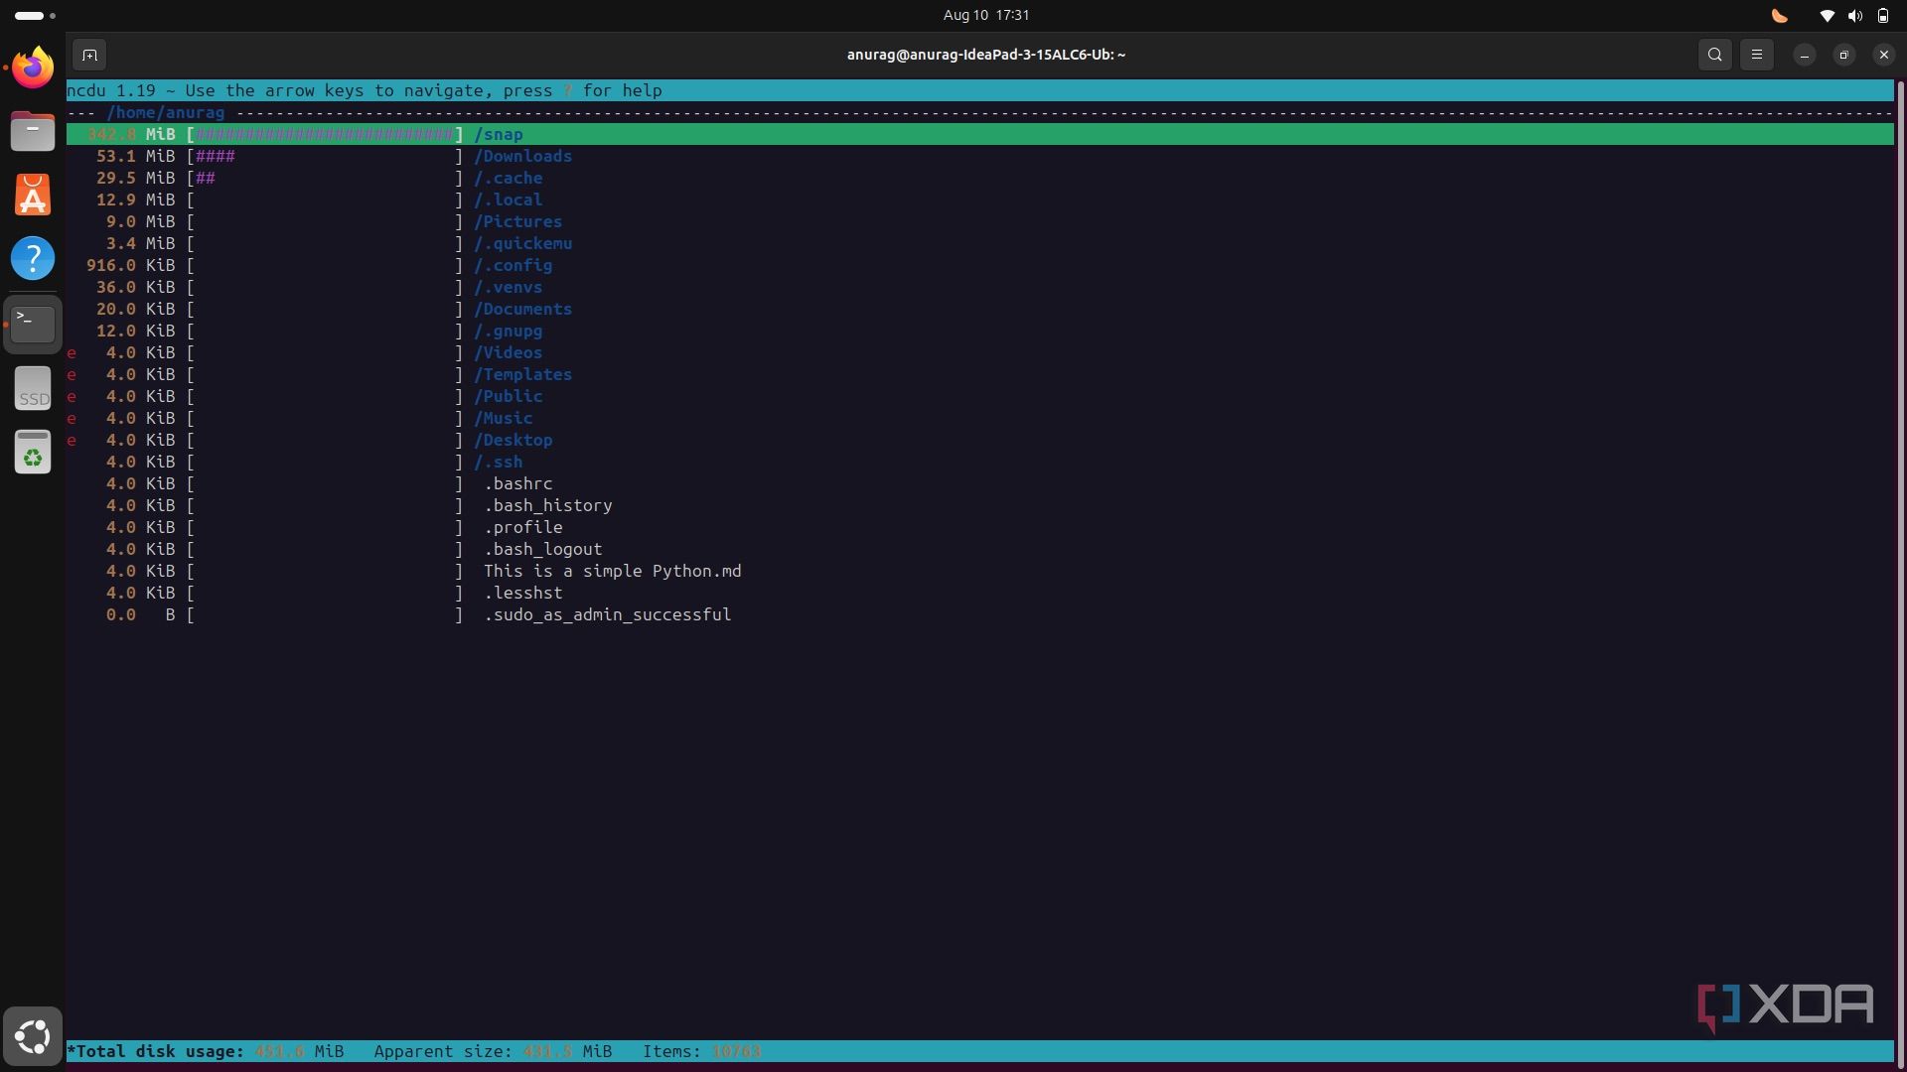Select the /.ssh directory row

pos(980,462)
